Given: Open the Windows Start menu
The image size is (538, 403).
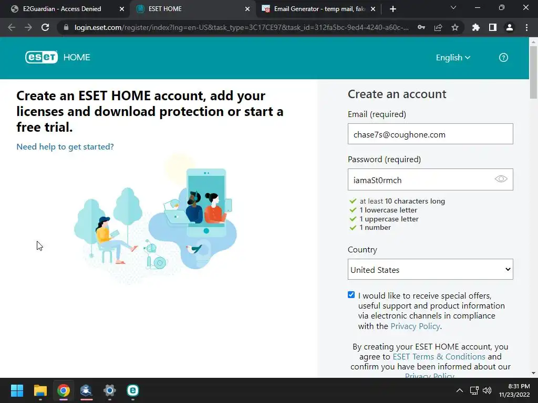Looking at the screenshot, I should pyautogui.click(x=17, y=390).
